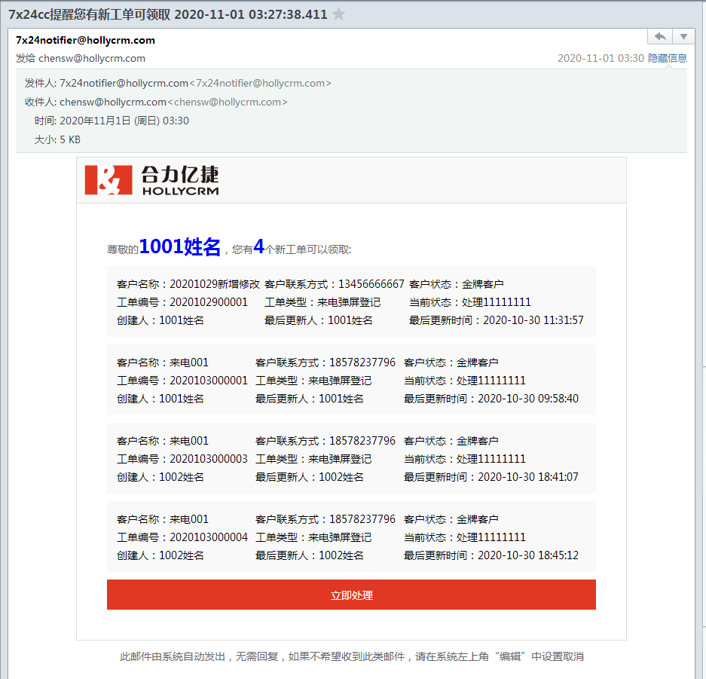Click update time 2020-10-30 18:45:12
The width and height of the screenshot is (706, 679).
click(527, 555)
